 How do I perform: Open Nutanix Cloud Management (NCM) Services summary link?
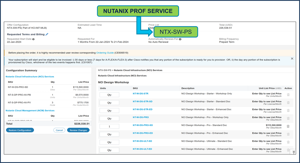point(30,111)
